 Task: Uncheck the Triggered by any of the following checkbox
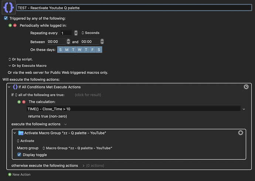pyautogui.click(x=6, y=18)
